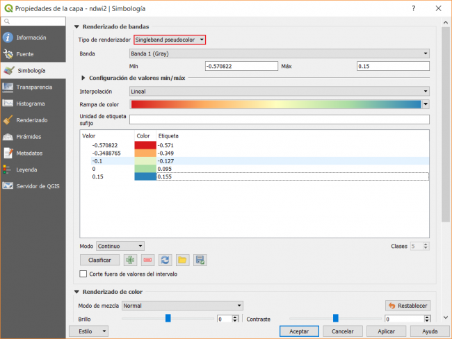Screen dimensions: 452x339
Task: Click the Renderizado brush icon
Action: (x=8, y=119)
